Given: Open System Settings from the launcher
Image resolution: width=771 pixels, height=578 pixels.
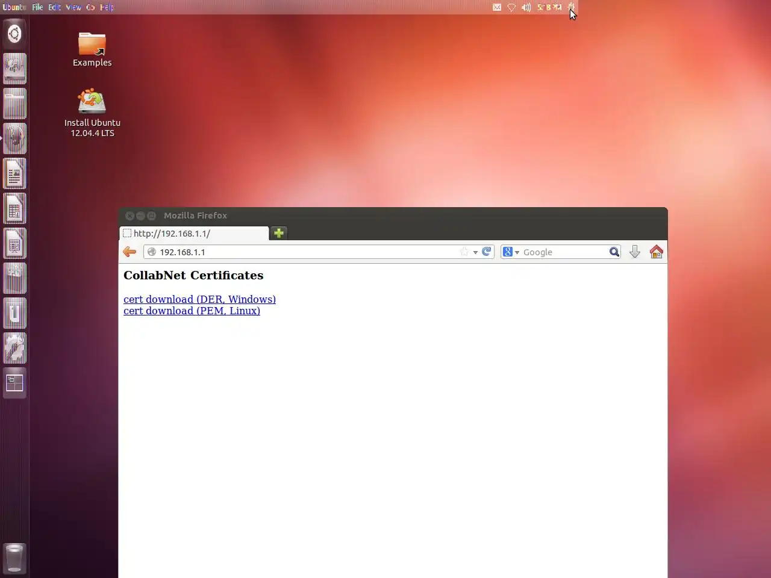Looking at the screenshot, I should point(14,347).
